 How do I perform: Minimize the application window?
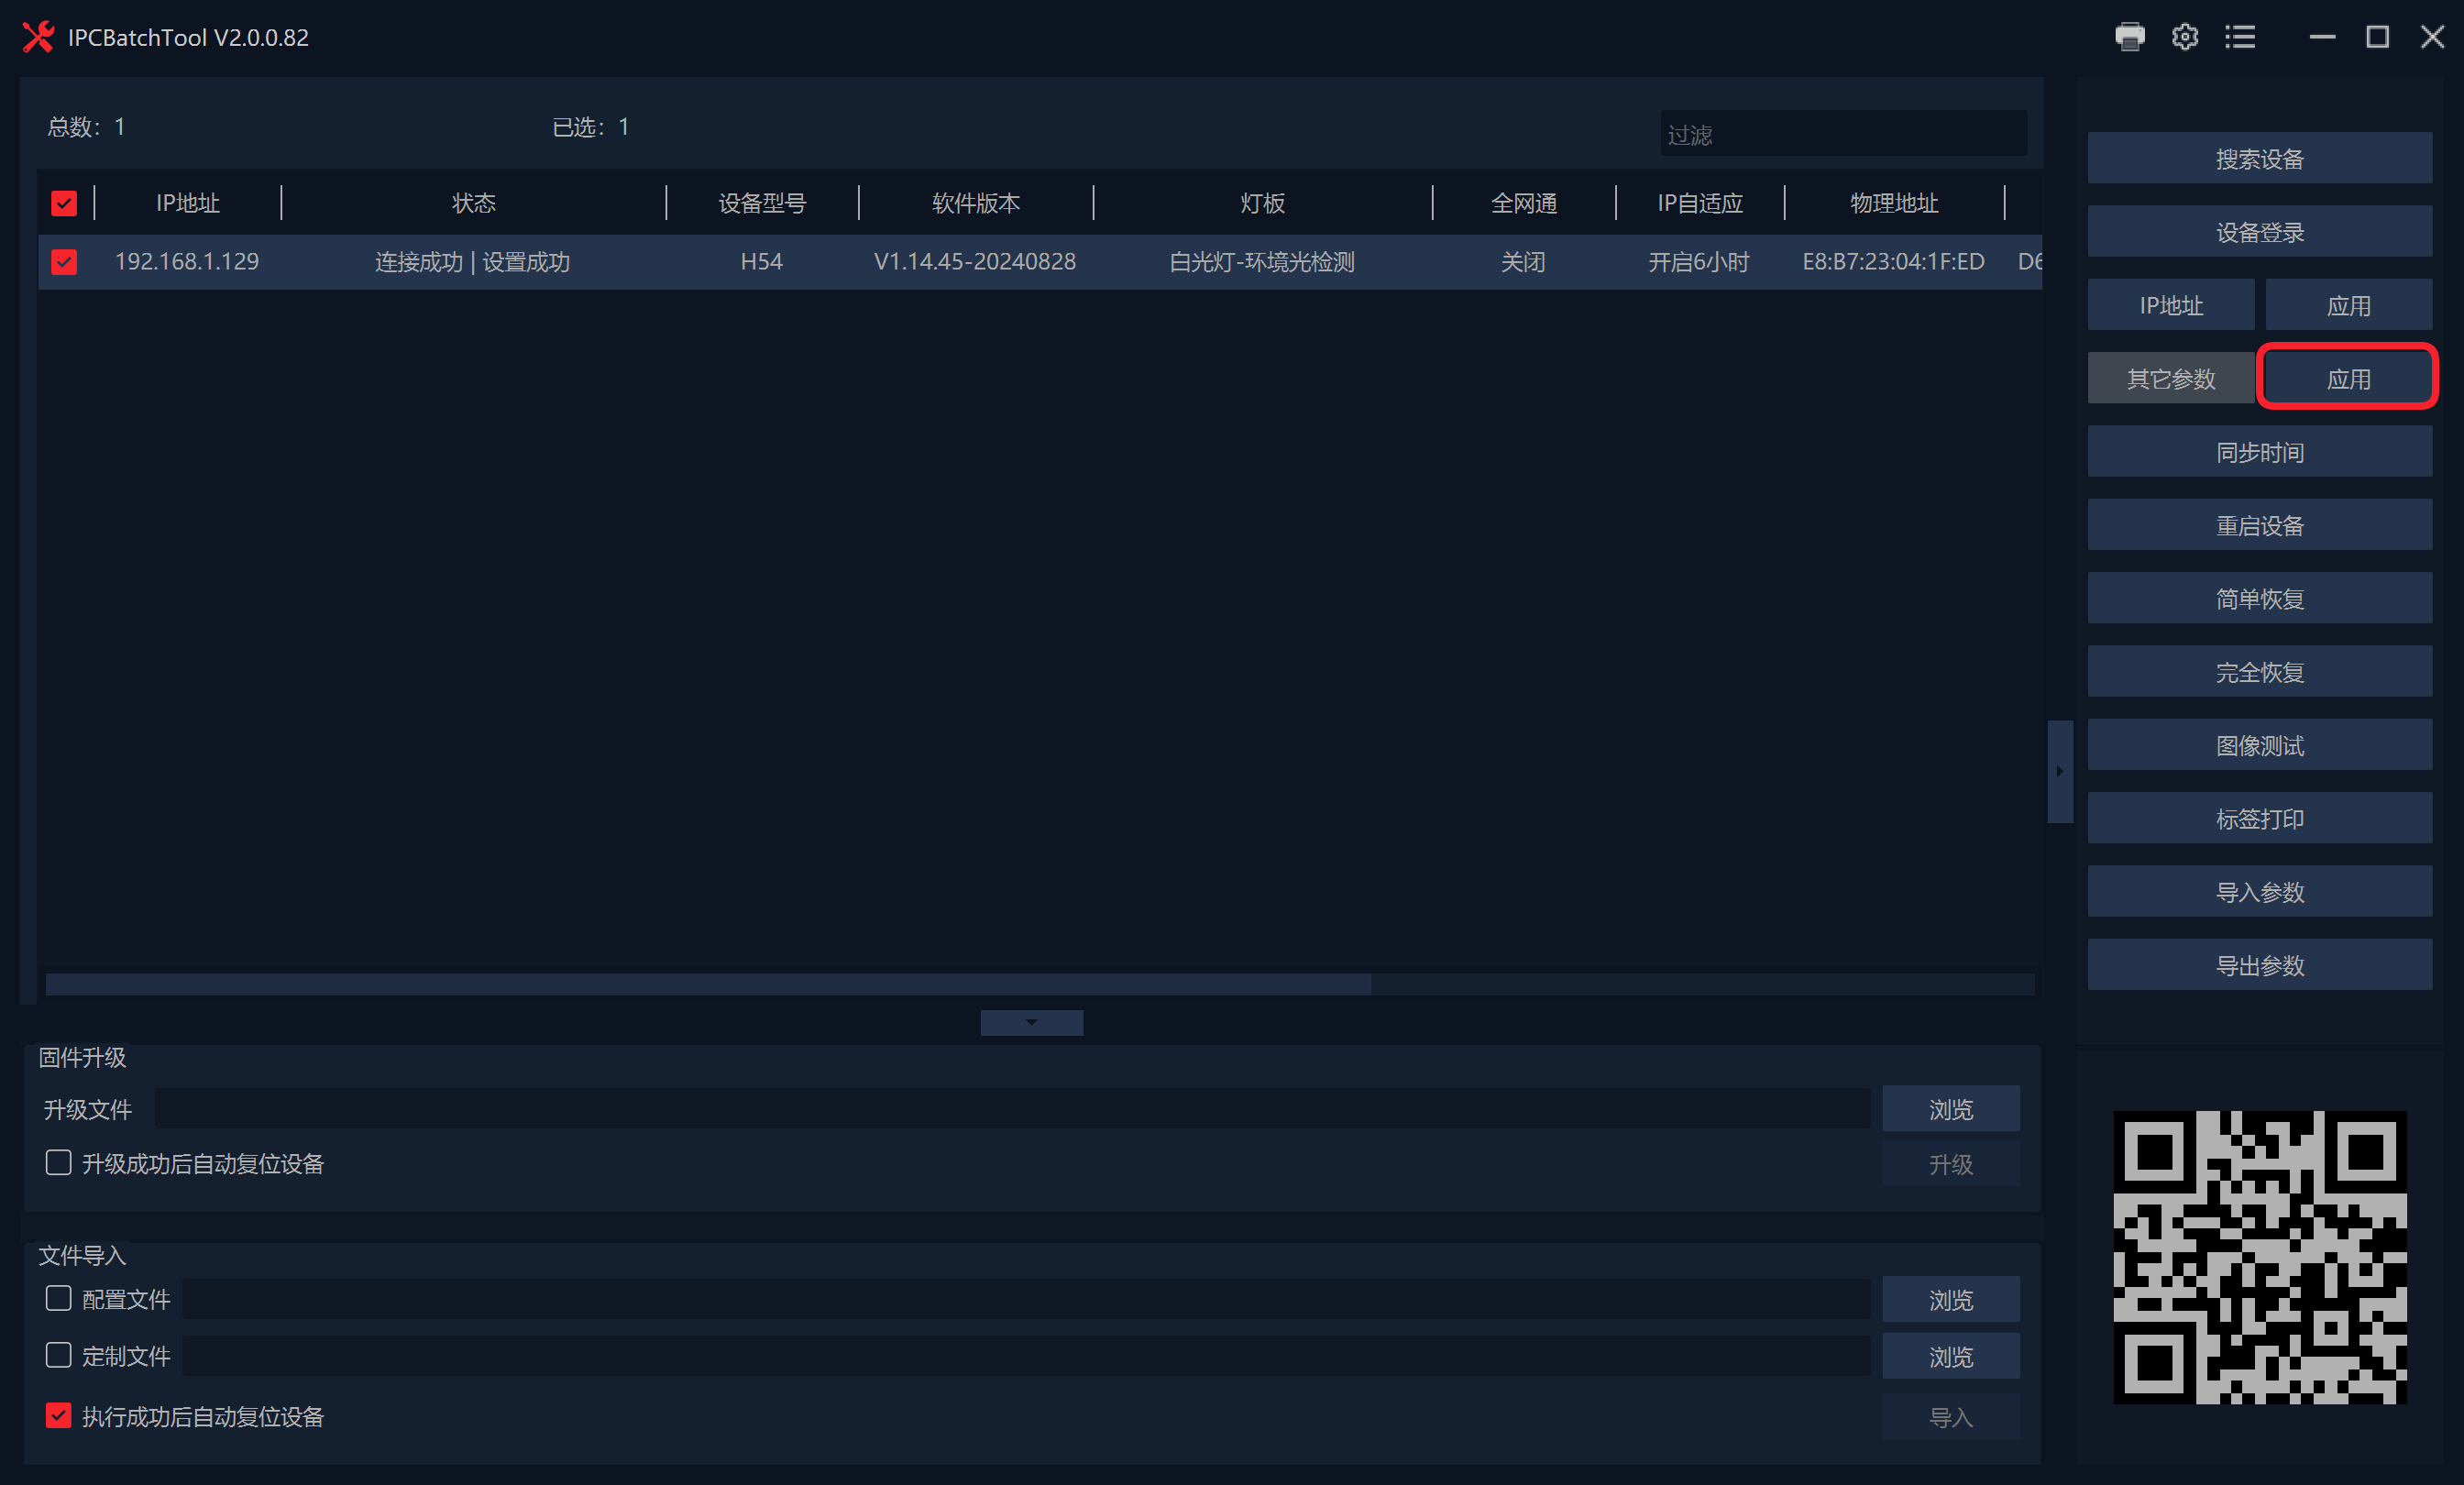pyautogui.click(x=2322, y=37)
